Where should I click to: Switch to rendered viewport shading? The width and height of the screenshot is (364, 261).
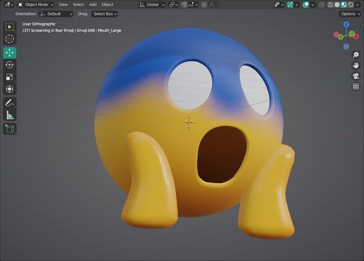point(350,5)
